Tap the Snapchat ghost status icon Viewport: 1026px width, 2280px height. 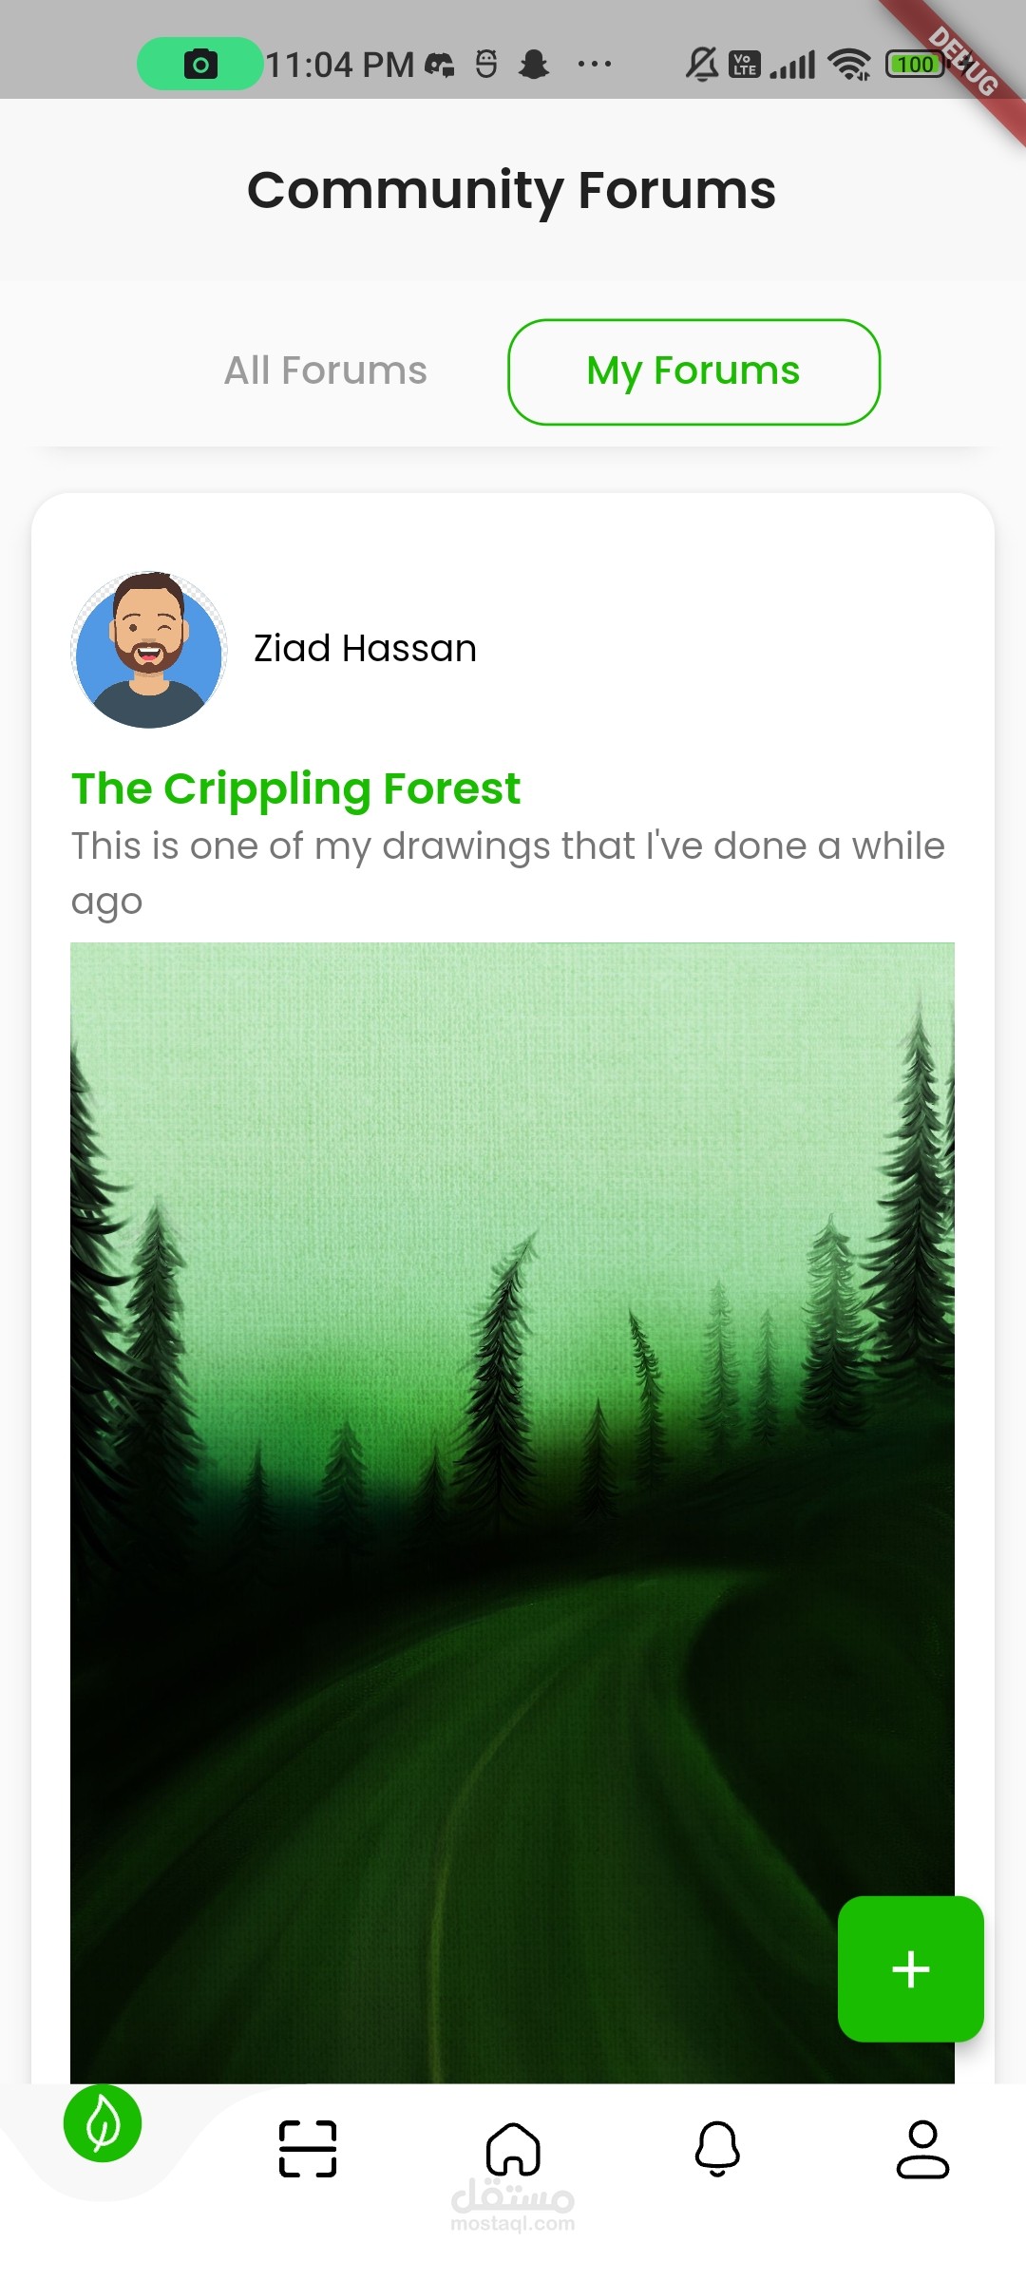pyautogui.click(x=534, y=65)
